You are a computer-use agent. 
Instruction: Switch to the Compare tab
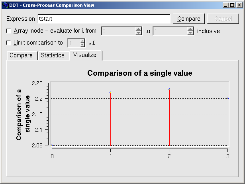21,55
